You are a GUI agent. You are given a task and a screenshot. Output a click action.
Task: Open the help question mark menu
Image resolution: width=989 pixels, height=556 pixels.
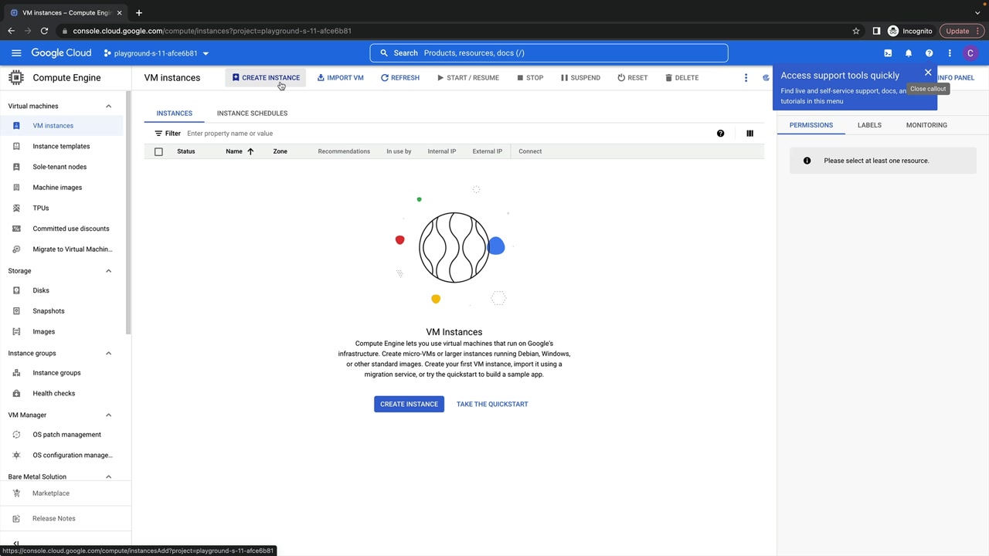(x=929, y=53)
